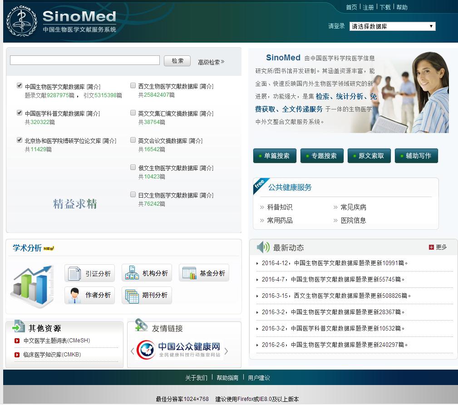Select the author analysis (作者分析) person icon
458x405 pixels.
coord(74,295)
